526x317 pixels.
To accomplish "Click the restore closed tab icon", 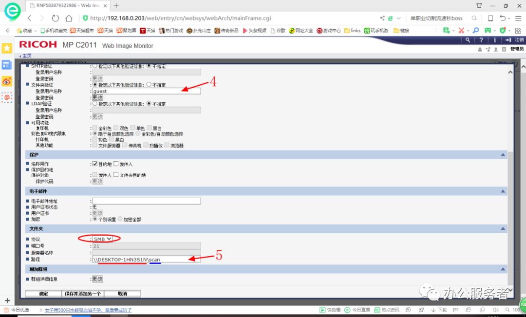I will click(x=503, y=18).
